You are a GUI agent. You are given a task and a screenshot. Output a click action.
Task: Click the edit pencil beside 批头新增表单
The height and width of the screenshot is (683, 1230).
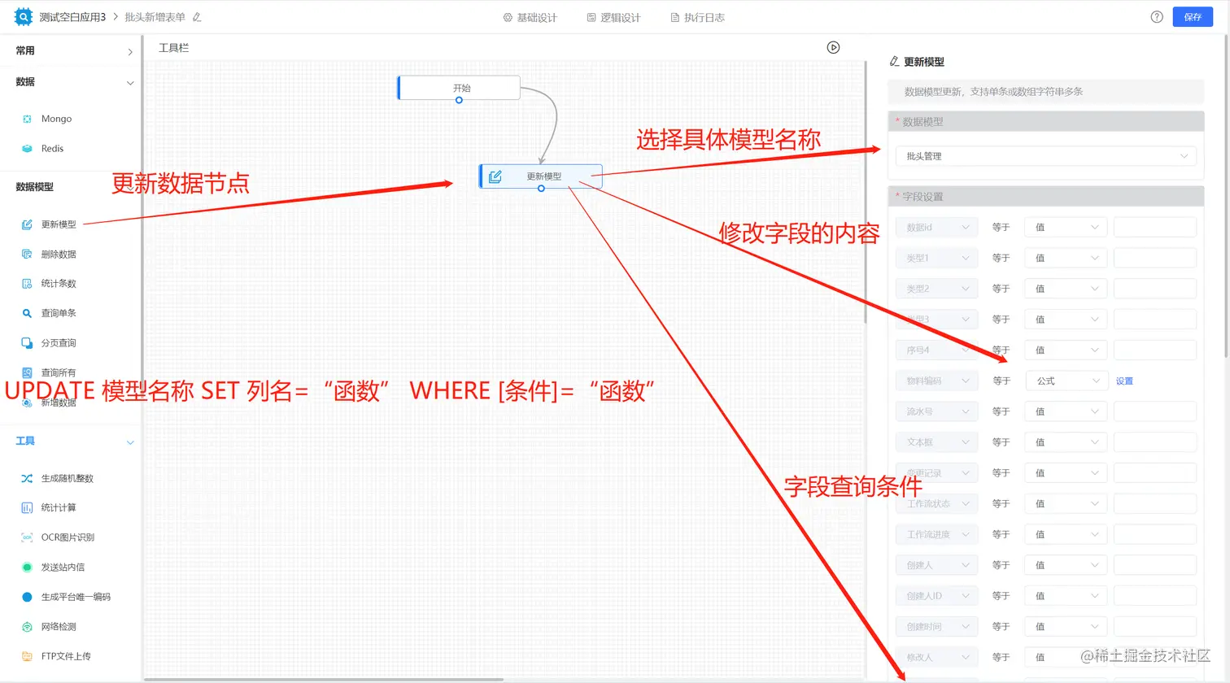197,17
